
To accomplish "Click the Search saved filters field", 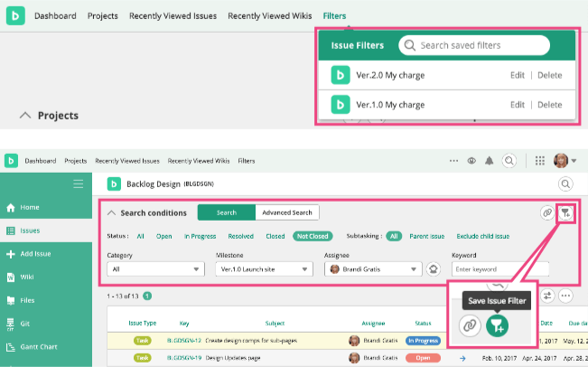I will [x=474, y=45].
